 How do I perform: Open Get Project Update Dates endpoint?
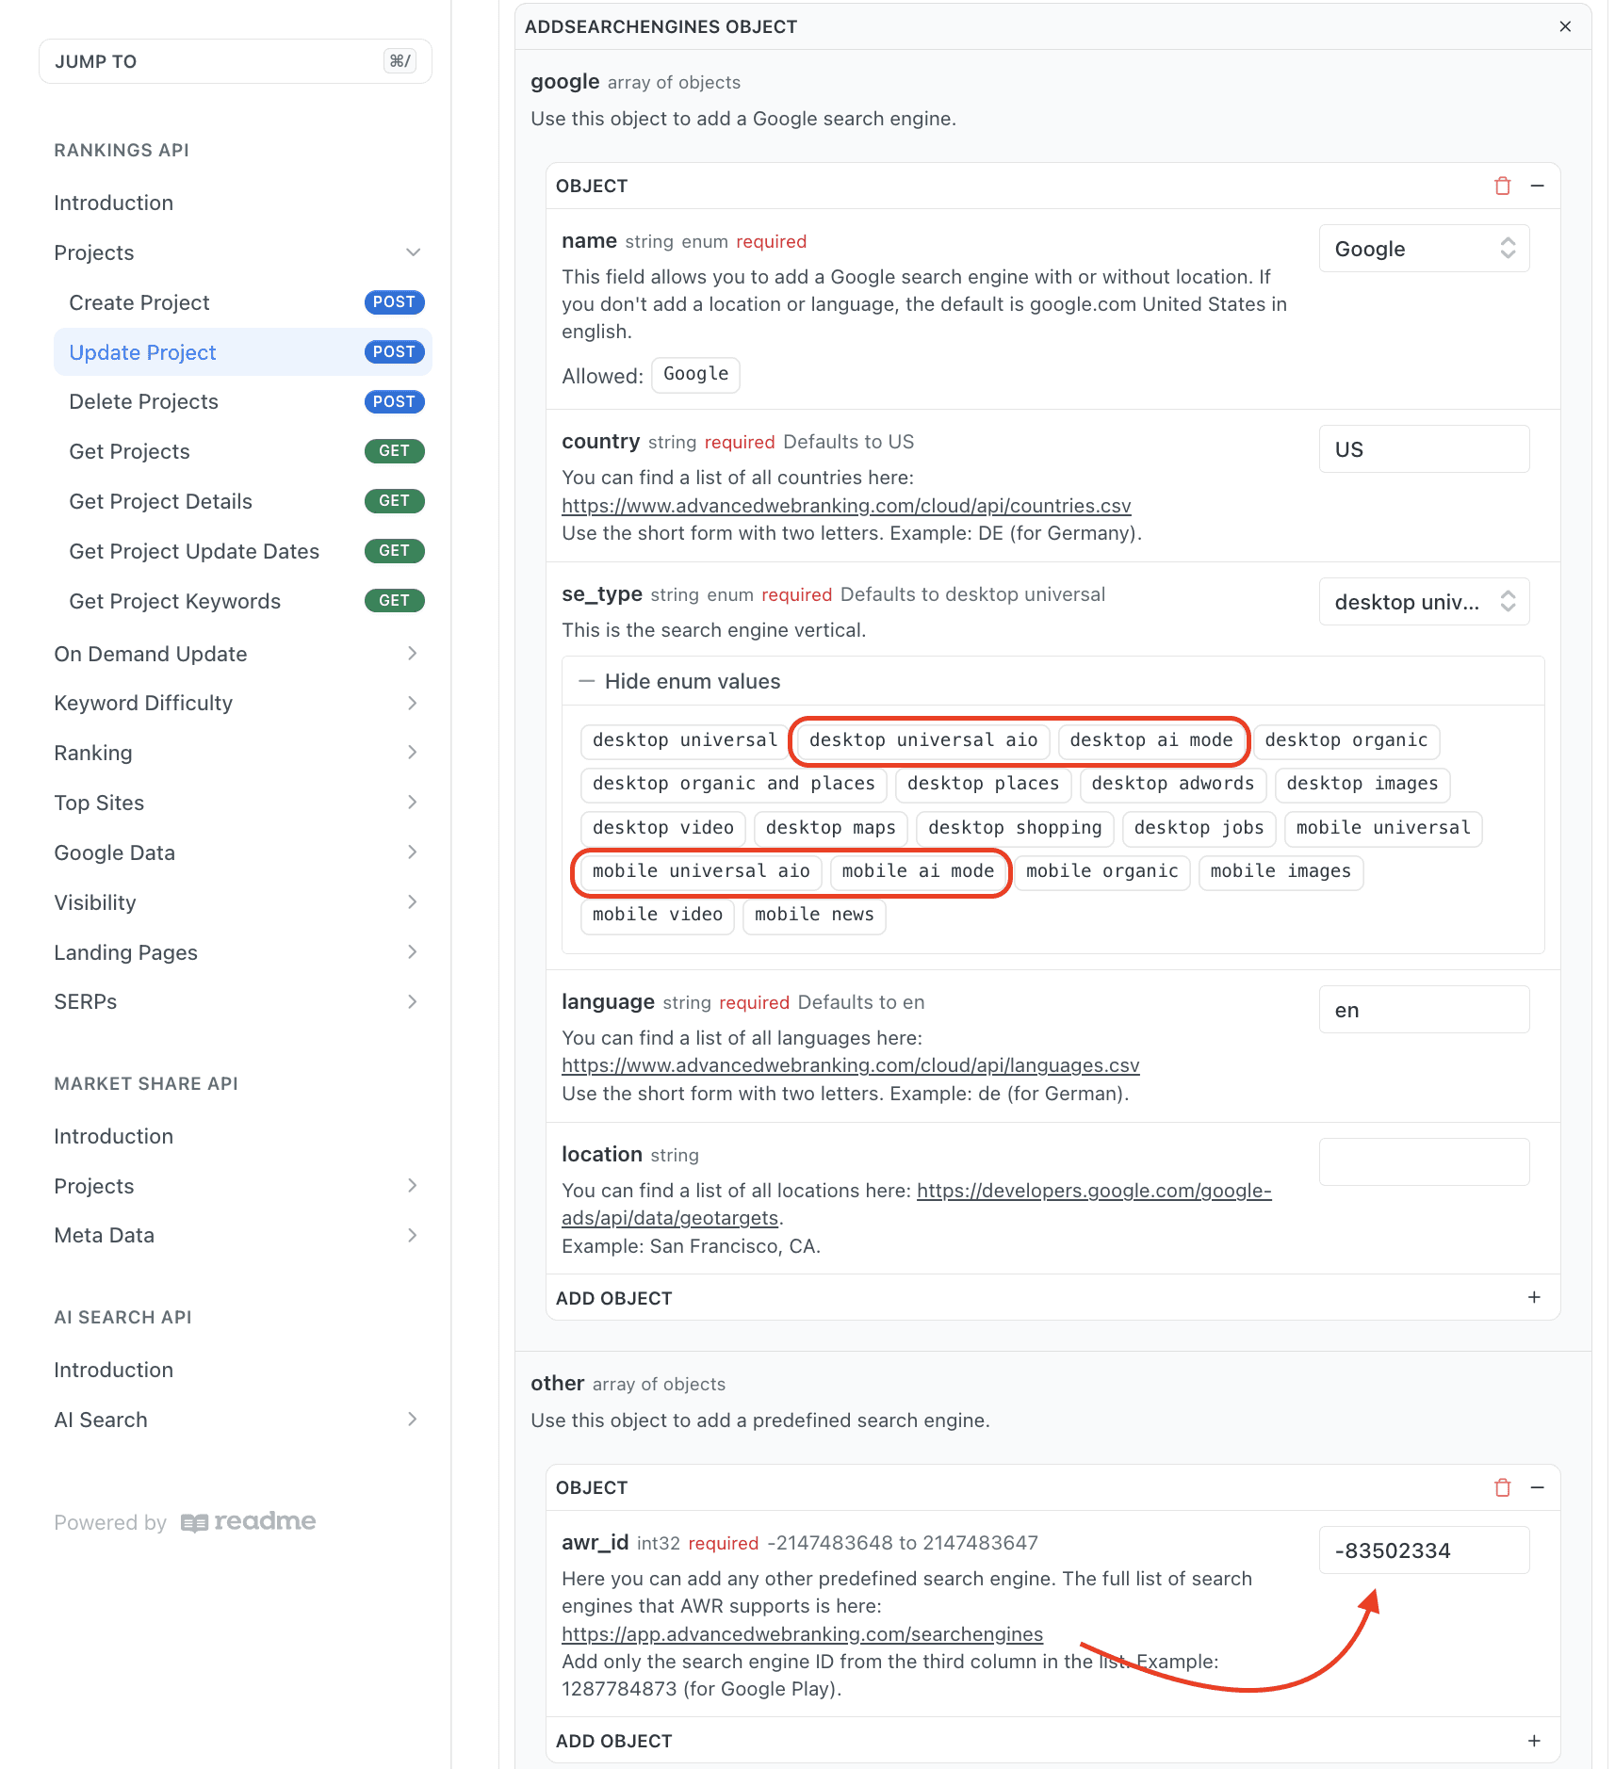243,551
